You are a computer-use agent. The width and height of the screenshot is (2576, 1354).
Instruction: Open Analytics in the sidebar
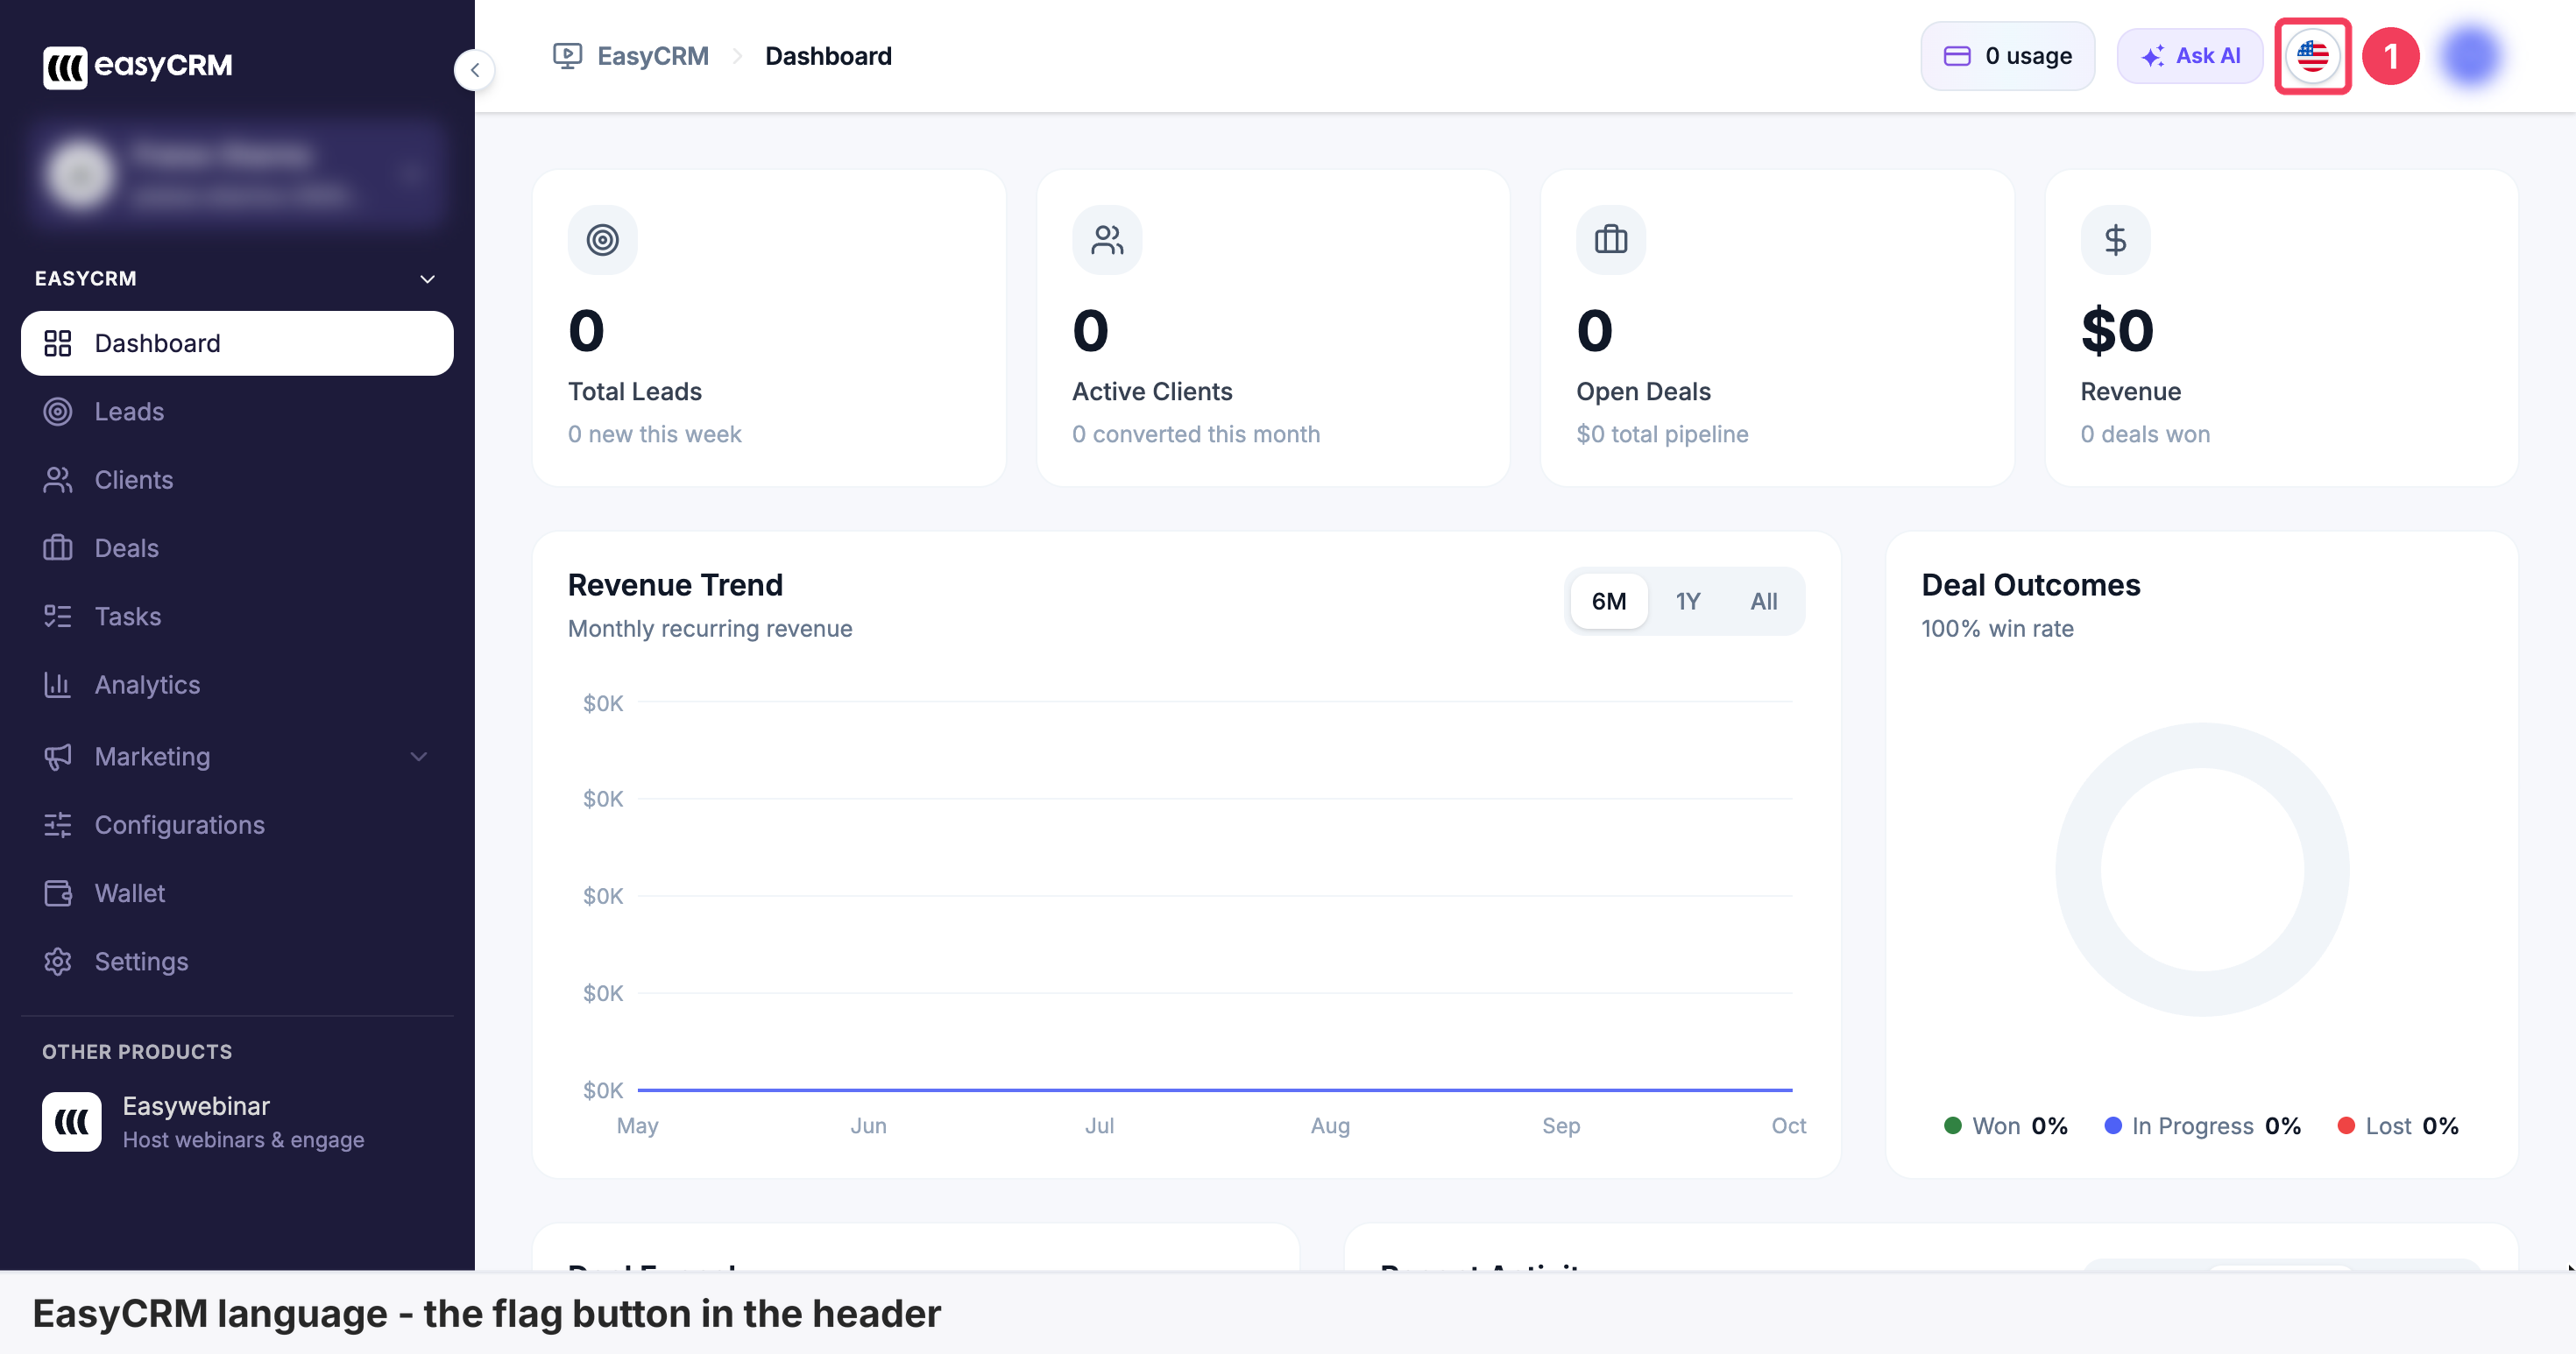coord(237,685)
